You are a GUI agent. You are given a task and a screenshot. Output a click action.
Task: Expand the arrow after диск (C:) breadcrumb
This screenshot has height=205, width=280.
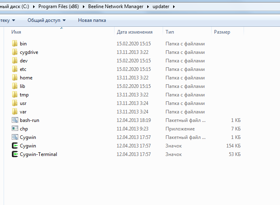click(34, 7)
